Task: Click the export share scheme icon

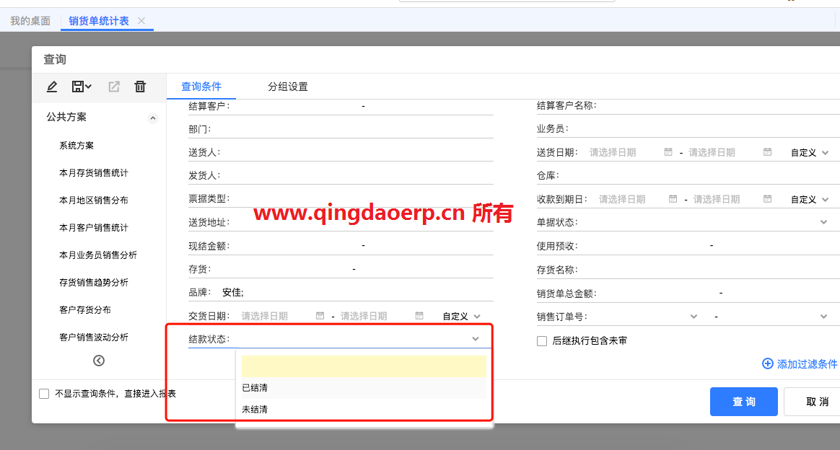Action: point(114,87)
